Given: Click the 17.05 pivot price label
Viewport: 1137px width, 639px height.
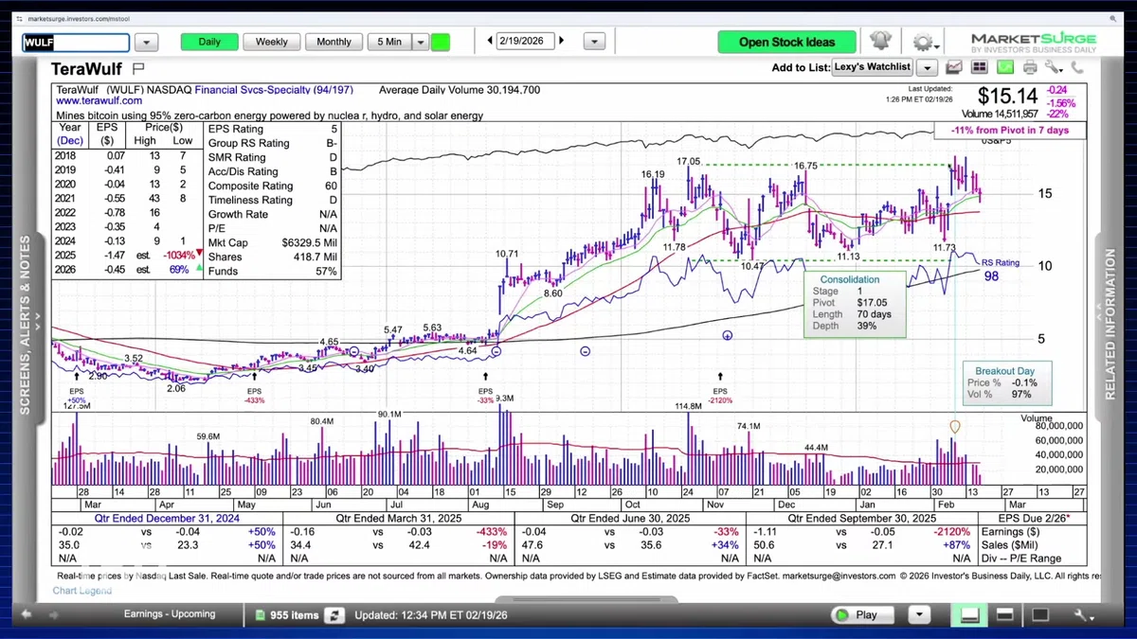Looking at the screenshot, I should (x=689, y=162).
